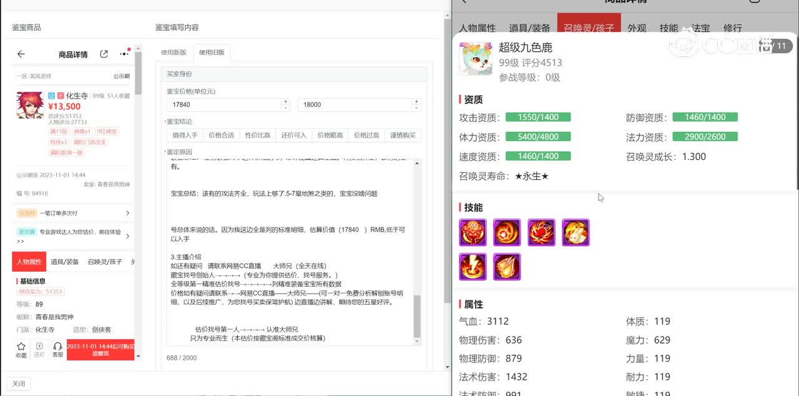799x396 pixels.
Task: Switch to the 使用新版 tab
Action: click(174, 52)
